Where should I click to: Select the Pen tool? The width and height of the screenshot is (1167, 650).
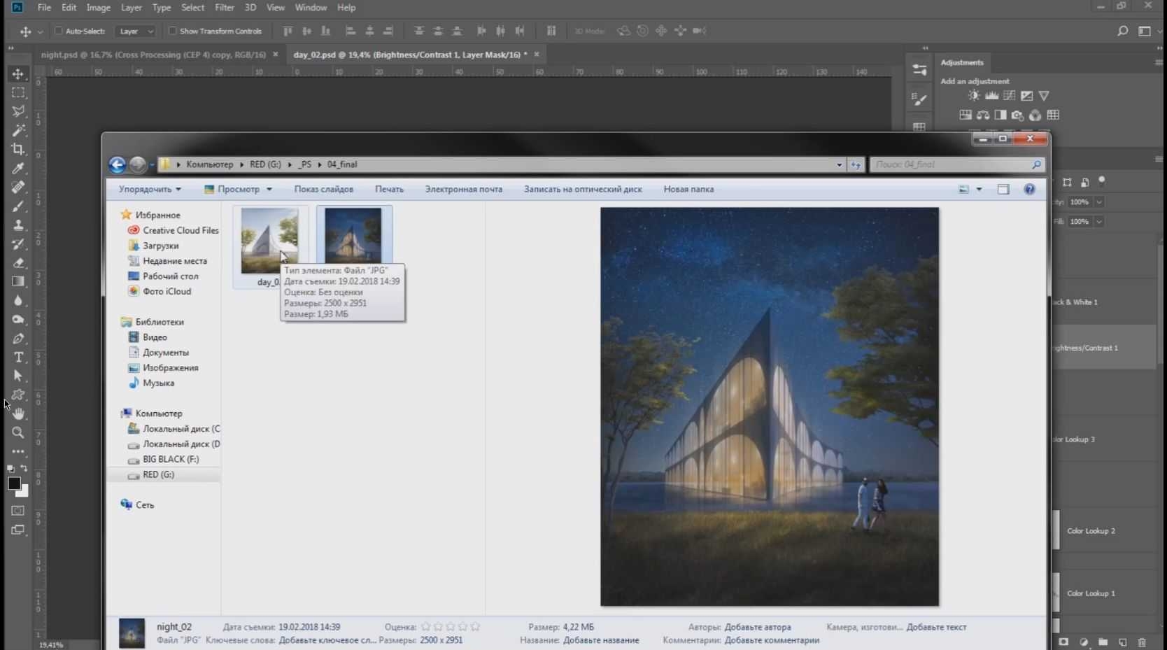point(18,339)
